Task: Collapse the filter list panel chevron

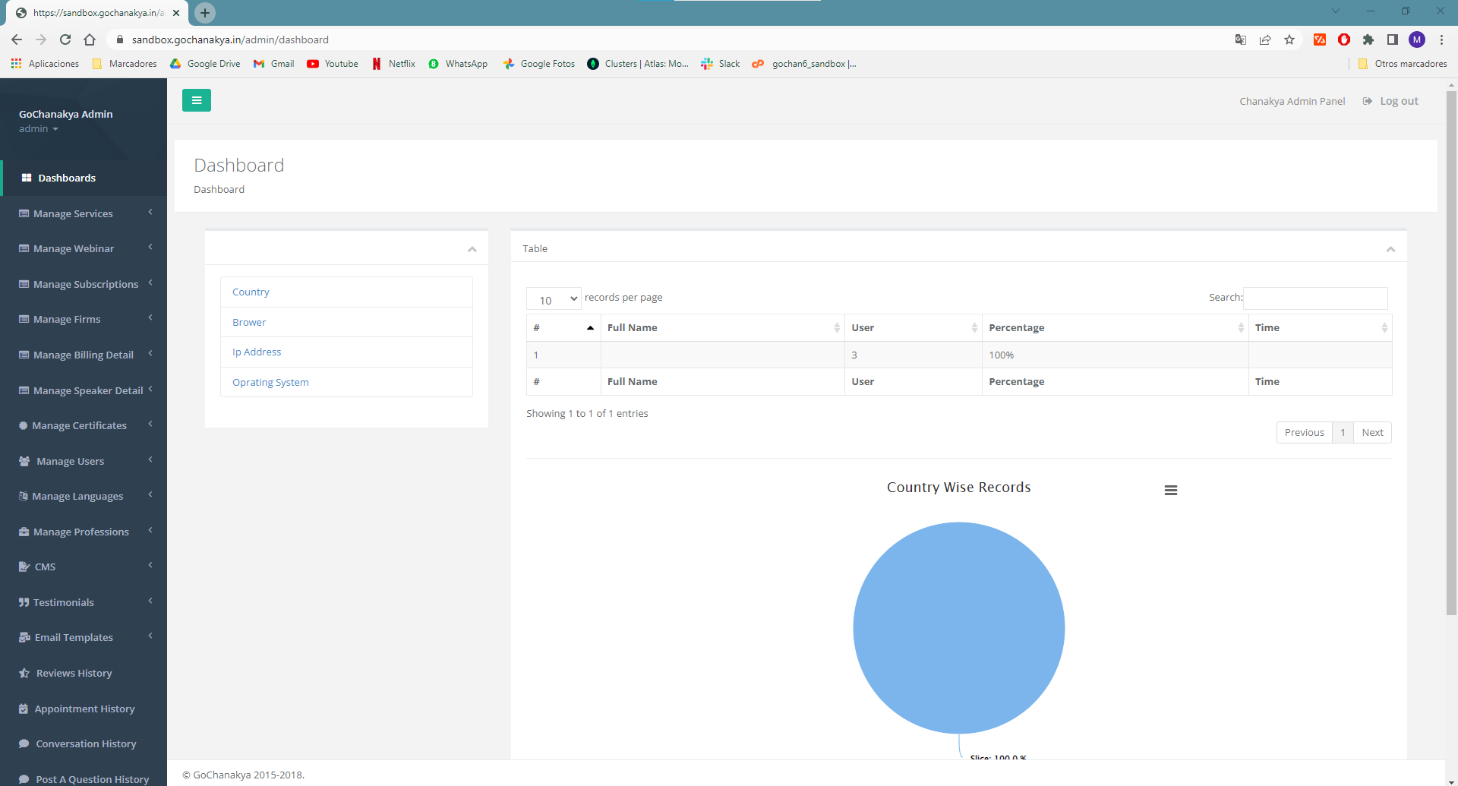Action: [x=472, y=249]
